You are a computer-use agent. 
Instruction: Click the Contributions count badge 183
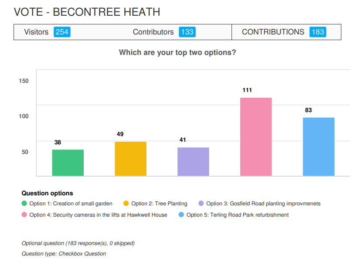coord(318,32)
